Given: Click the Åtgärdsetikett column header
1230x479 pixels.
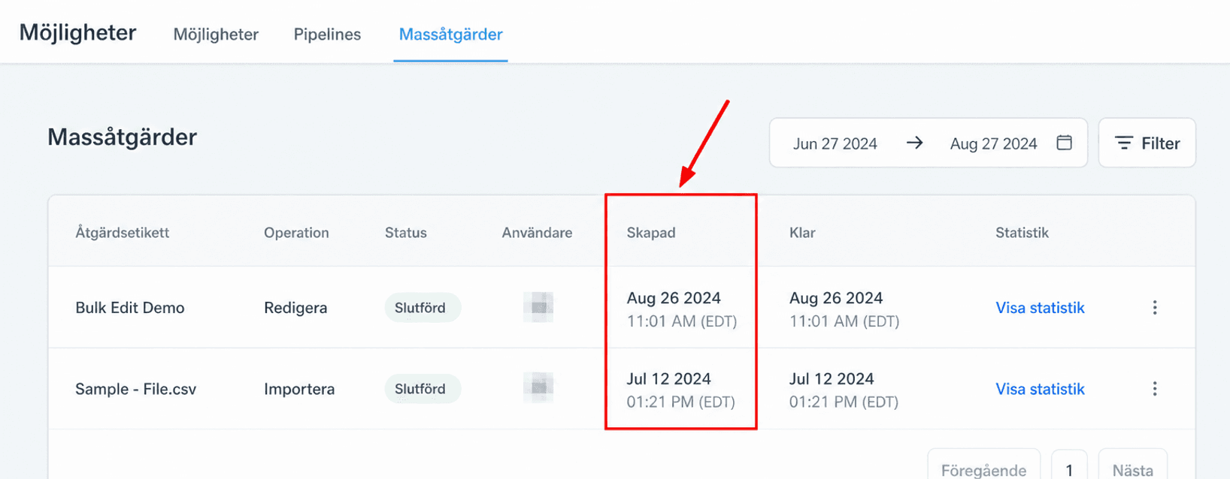Looking at the screenshot, I should 122,233.
